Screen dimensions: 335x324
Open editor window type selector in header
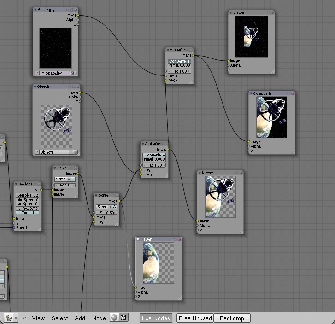[11, 318]
